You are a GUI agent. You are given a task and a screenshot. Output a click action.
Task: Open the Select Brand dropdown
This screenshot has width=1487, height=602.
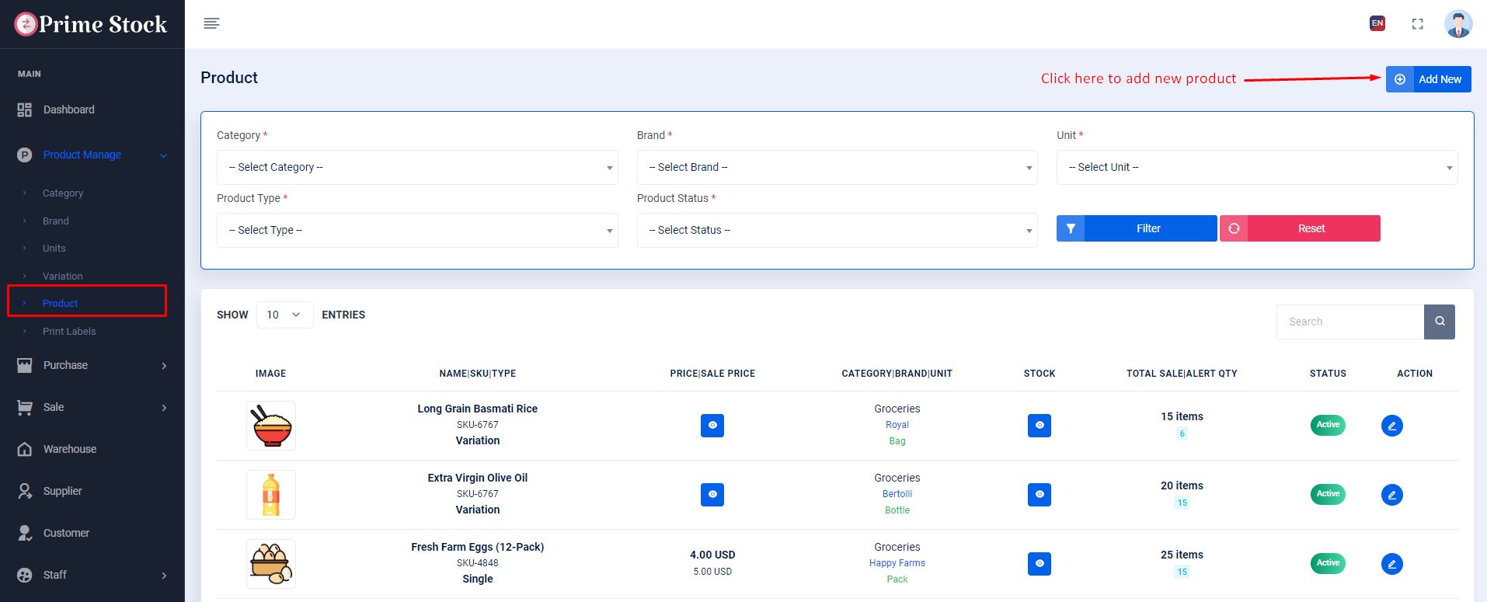point(837,167)
